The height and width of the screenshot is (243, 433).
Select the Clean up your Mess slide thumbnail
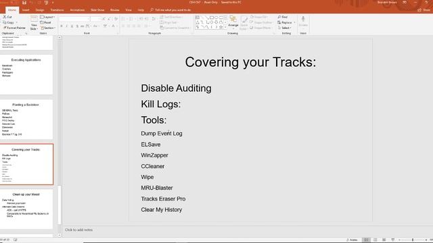[26, 209]
